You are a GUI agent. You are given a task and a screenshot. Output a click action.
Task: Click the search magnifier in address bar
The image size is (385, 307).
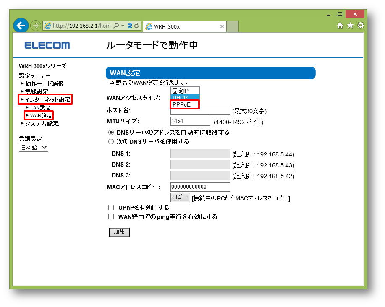click(x=116, y=26)
